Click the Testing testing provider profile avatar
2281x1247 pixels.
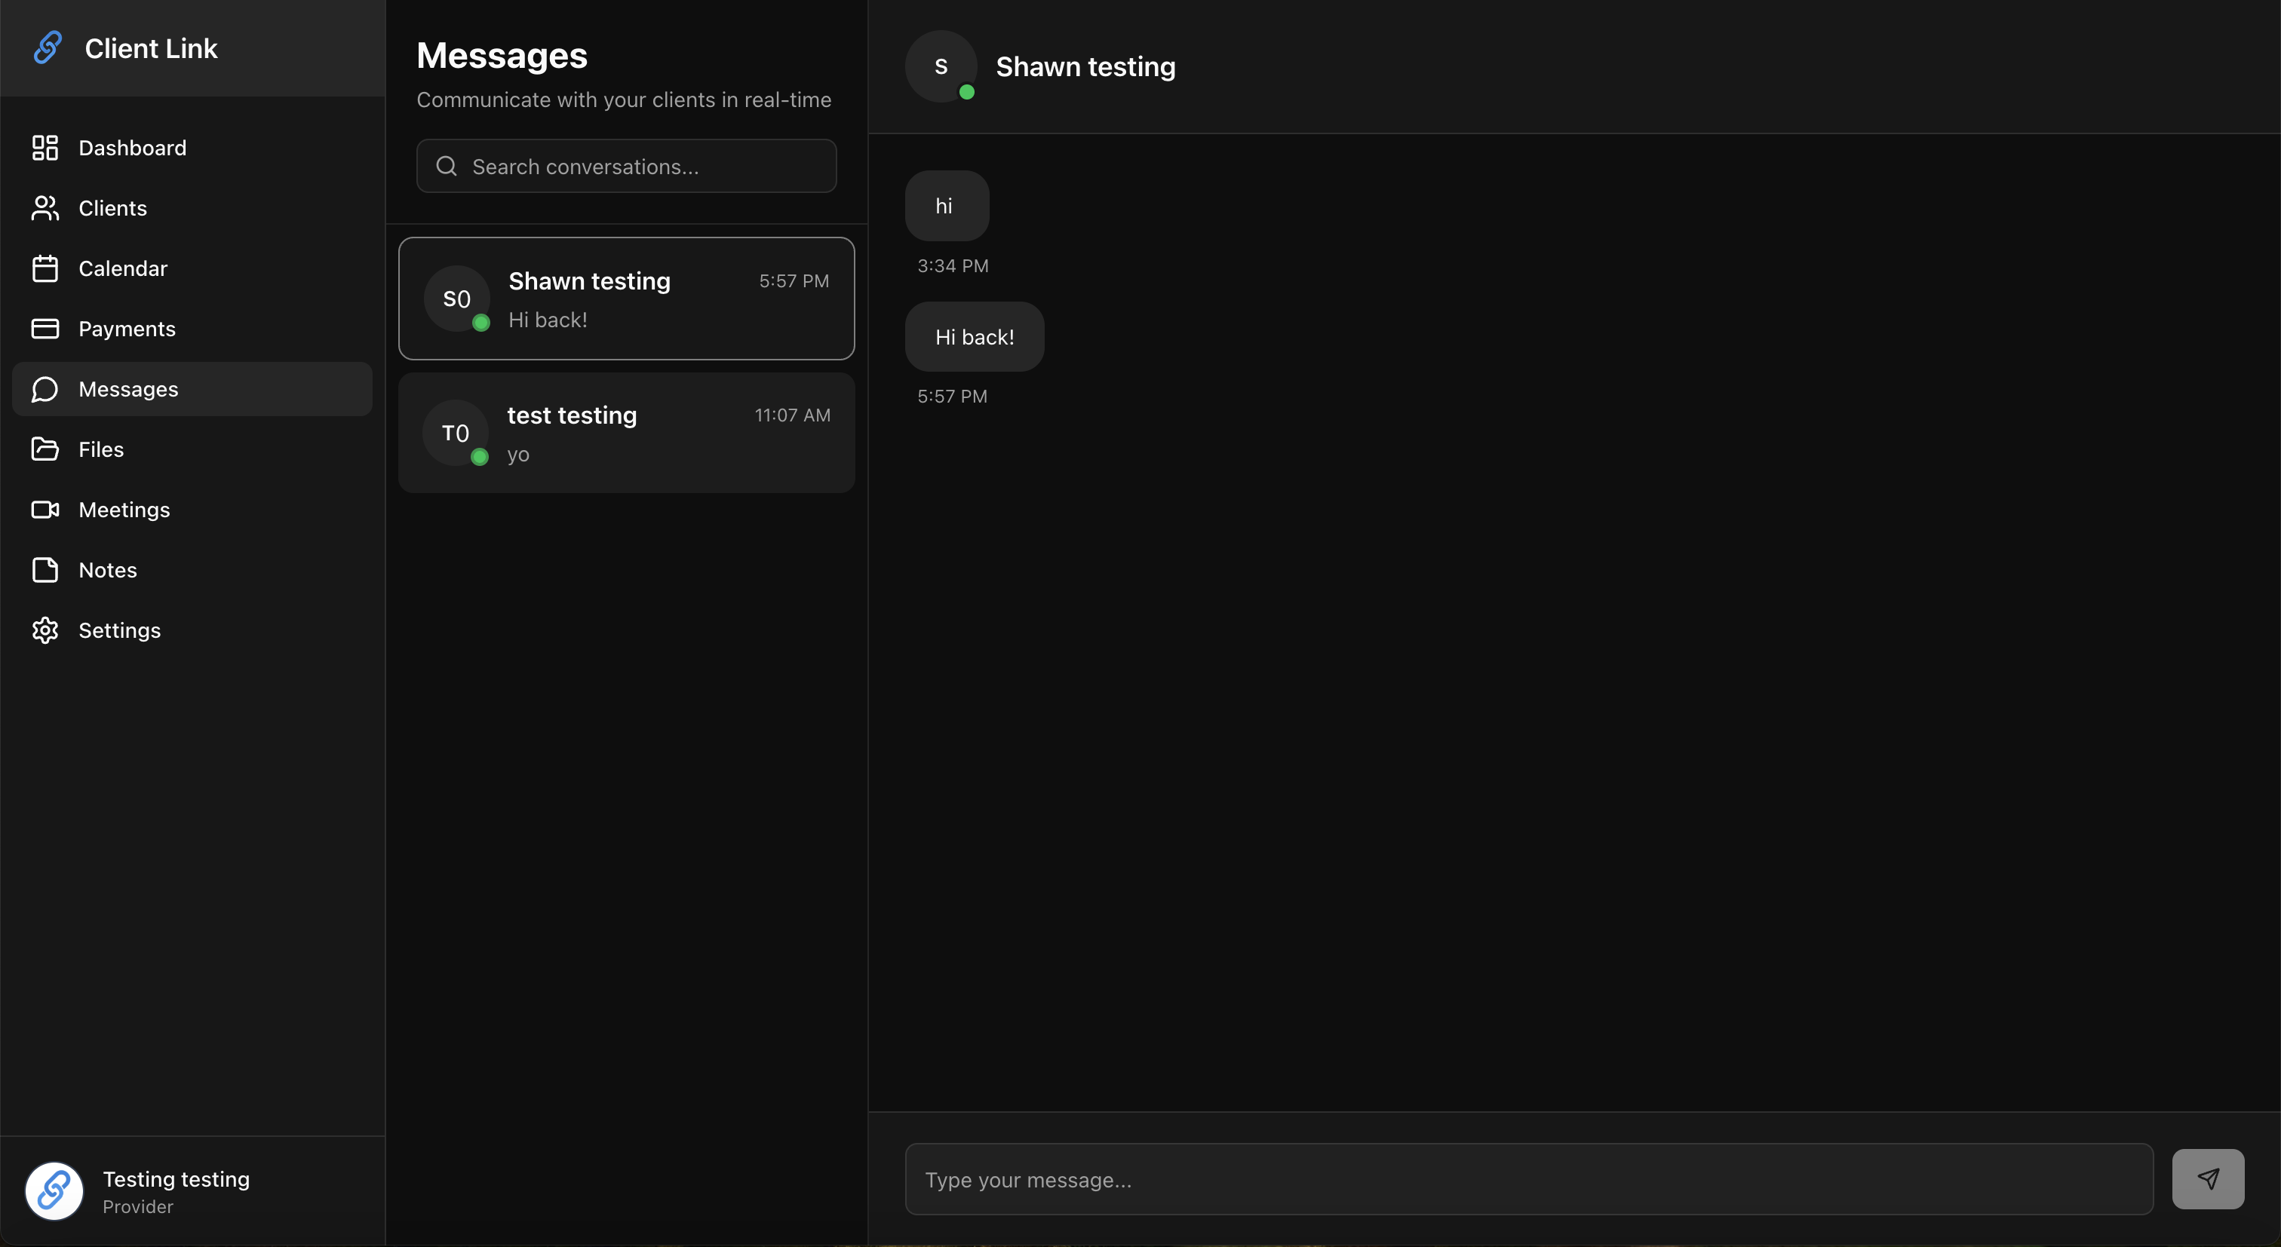click(x=54, y=1191)
